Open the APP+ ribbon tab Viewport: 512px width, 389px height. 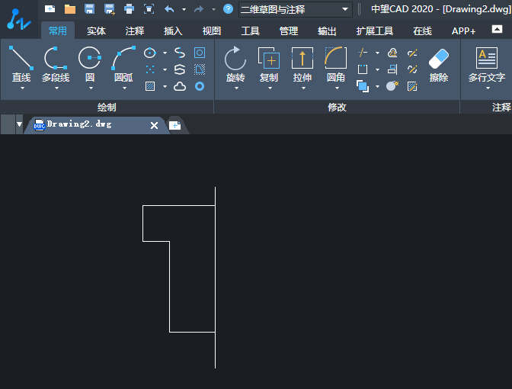pyautogui.click(x=464, y=31)
